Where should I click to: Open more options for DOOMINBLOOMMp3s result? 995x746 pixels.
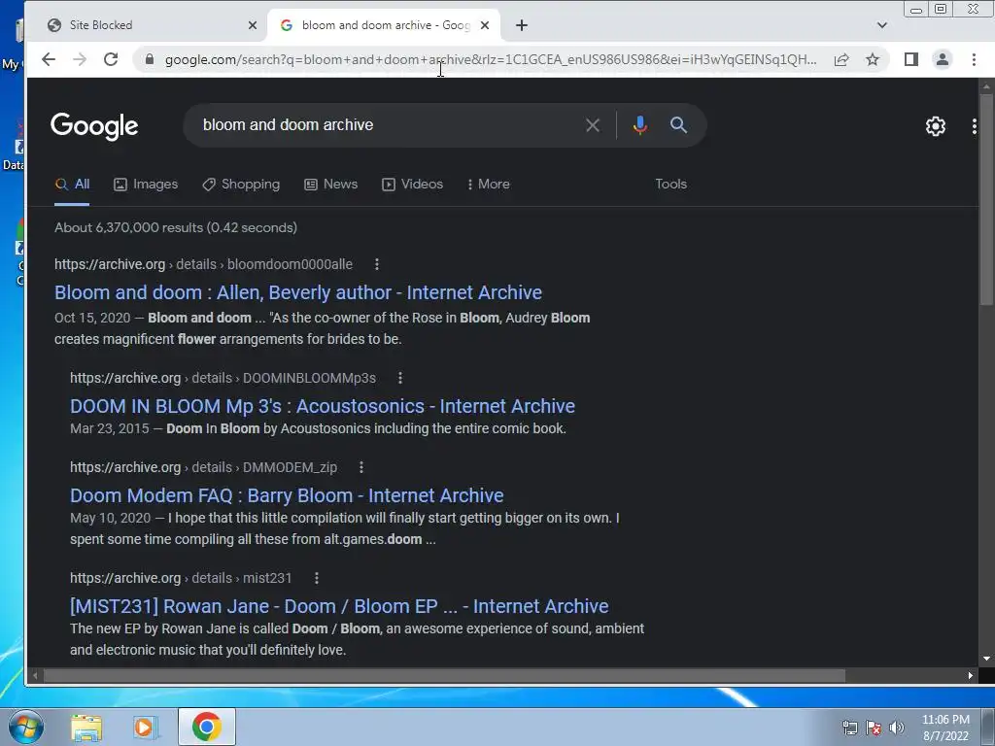pos(399,378)
